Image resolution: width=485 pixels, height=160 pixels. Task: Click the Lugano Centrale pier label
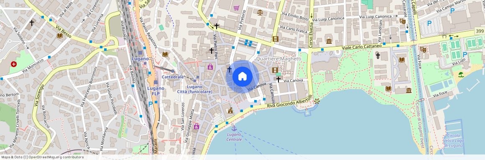pos(234,137)
